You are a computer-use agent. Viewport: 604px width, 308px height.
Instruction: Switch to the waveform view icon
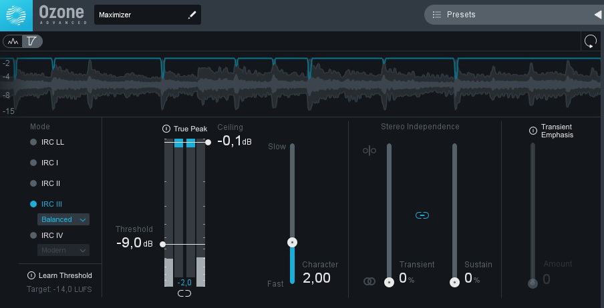coord(13,41)
